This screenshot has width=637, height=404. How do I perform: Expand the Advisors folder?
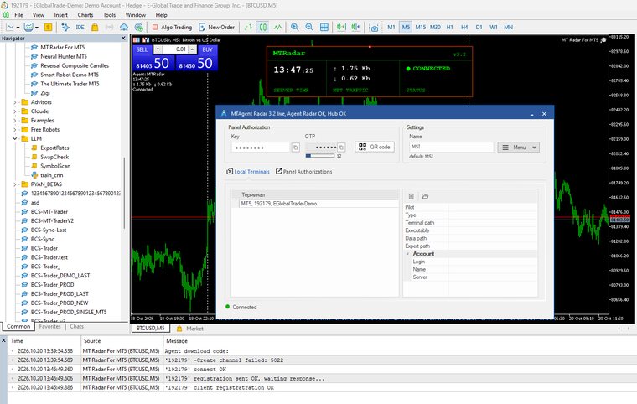pos(15,102)
